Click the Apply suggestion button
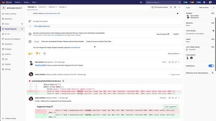Screen dimensions: 216x121 tap(170, 107)
